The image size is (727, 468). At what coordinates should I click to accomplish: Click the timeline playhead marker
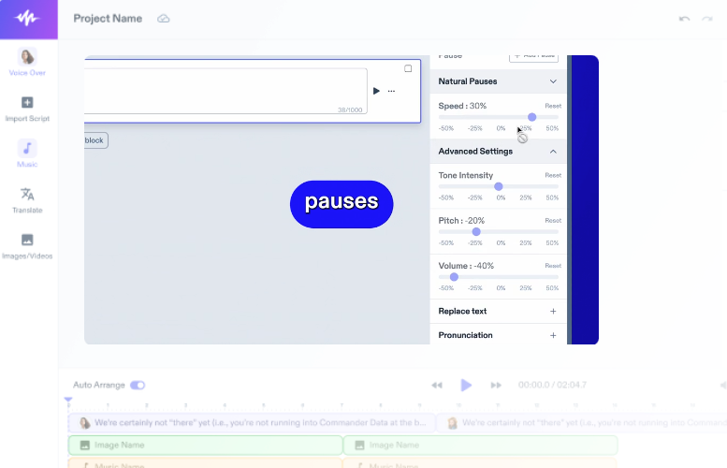point(68,400)
